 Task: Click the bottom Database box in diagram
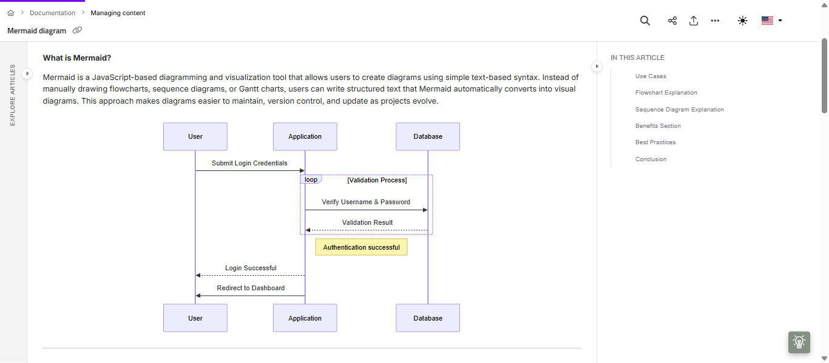point(428,318)
